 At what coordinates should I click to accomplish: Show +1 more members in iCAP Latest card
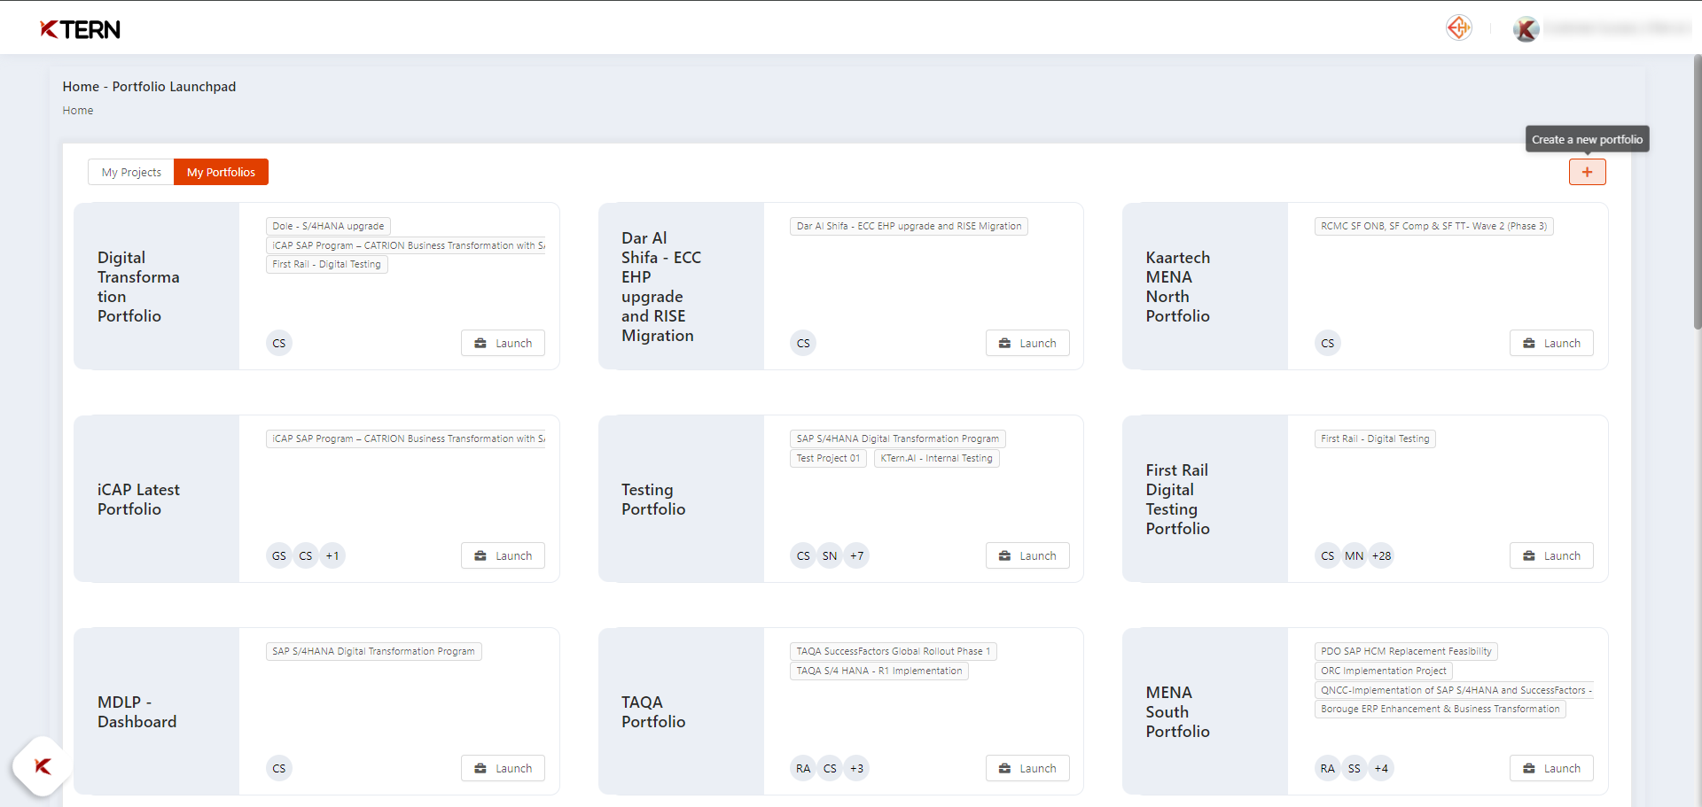point(332,555)
